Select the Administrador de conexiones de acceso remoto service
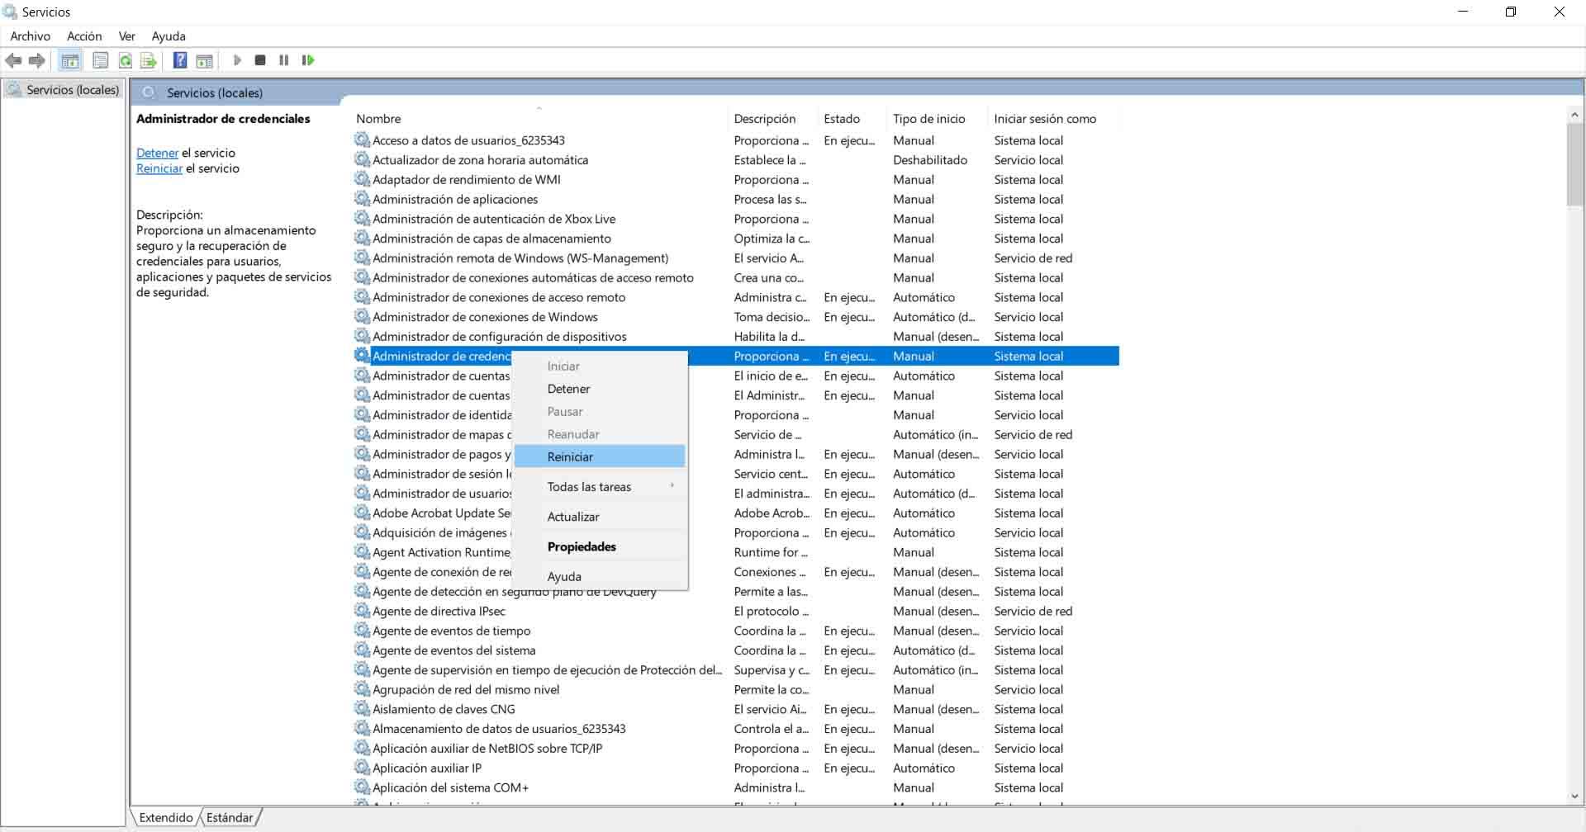This screenshot has height=832, width=1586. tap(499, 297)
